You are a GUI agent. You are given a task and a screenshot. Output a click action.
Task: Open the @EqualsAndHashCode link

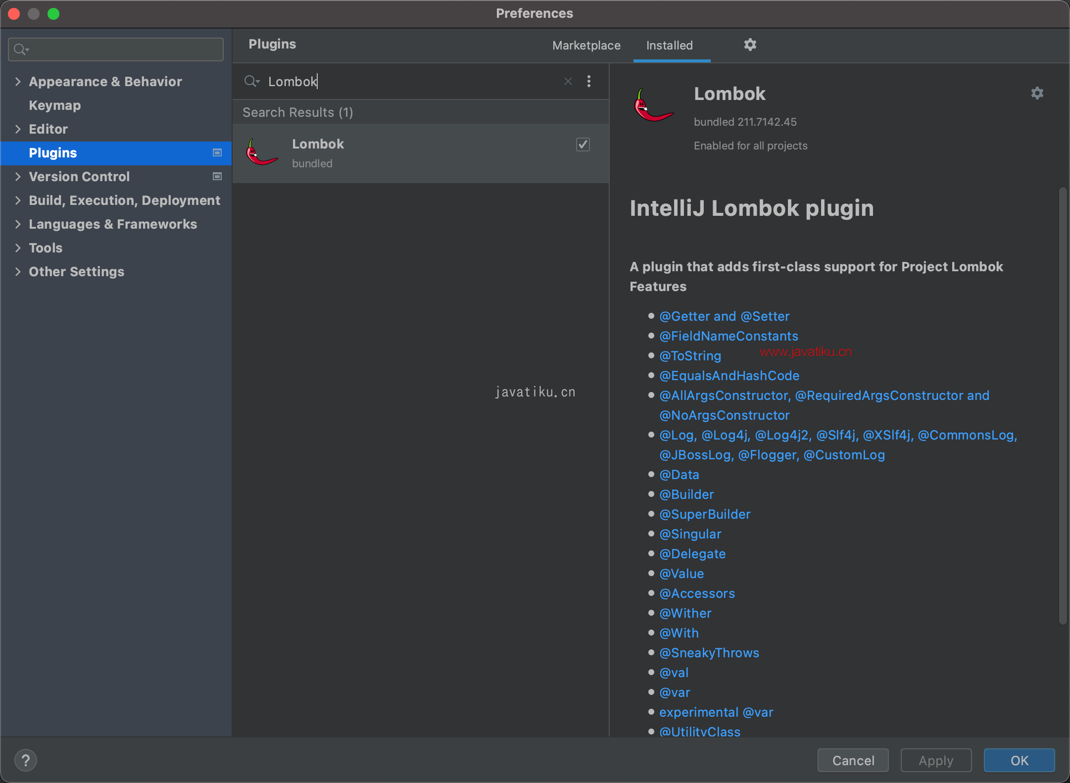[x=729, y=376]
